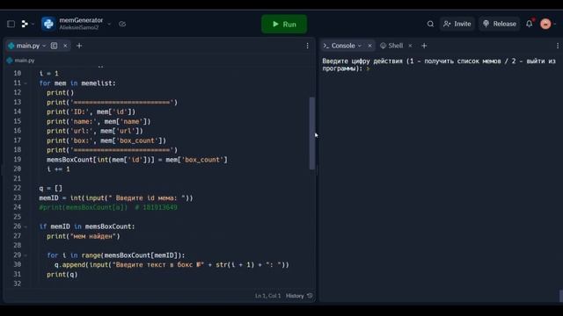The image size is (563, 316).
Task: Click the commented line #print(memsBoxCount[a])
Action: pyautogui.click(x=108, y=207)
